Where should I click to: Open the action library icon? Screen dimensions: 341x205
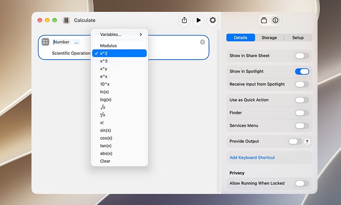[x=264, y=20]
